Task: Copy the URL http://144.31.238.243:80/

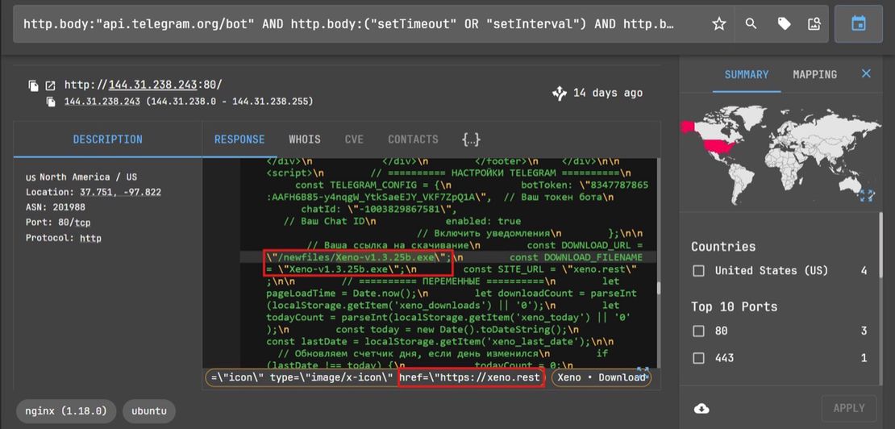Action: (34, 86)
